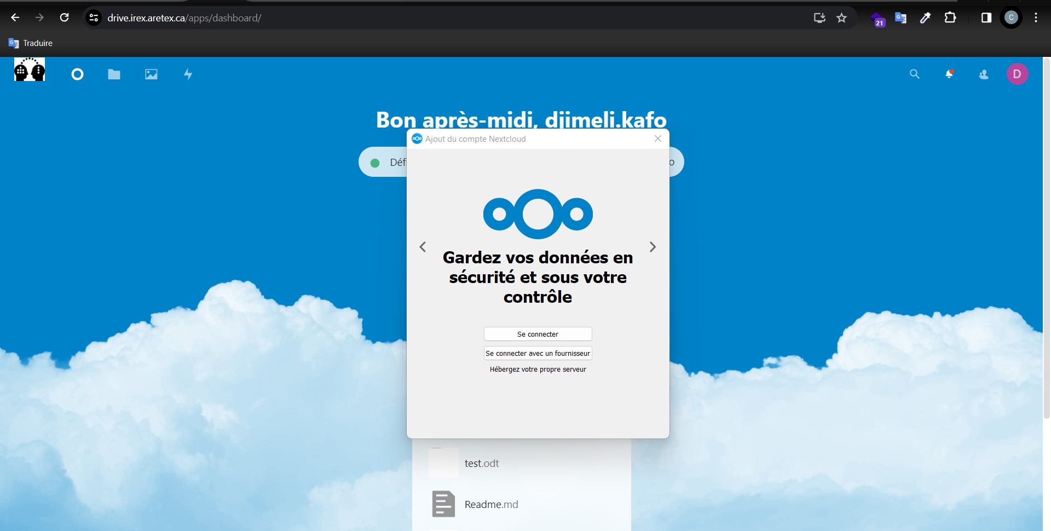
Task: Click the browser back arrow
Action: point(15,18)
